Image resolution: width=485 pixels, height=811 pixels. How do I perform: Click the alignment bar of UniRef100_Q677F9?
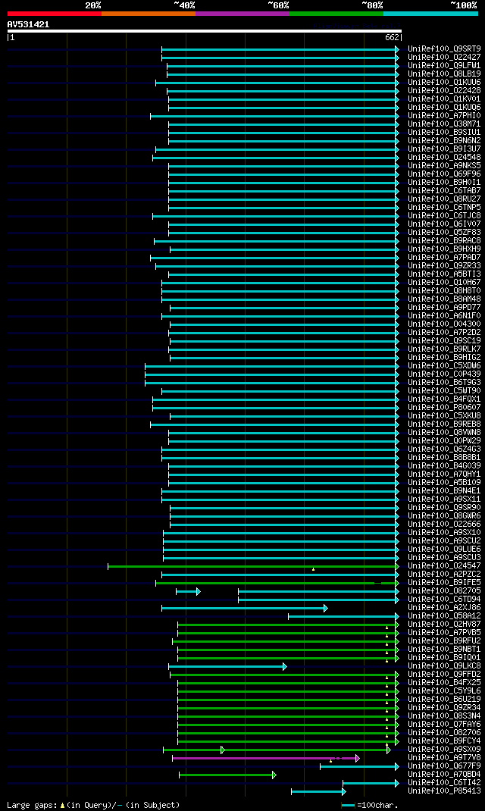pyautogui.click(x=358, y=766)
